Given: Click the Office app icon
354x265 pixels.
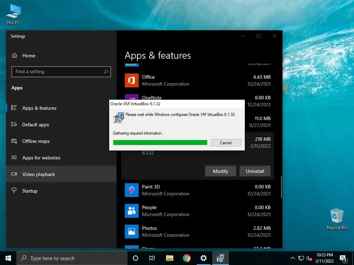Looking at the screenshot, I should [x=132, y=80].
